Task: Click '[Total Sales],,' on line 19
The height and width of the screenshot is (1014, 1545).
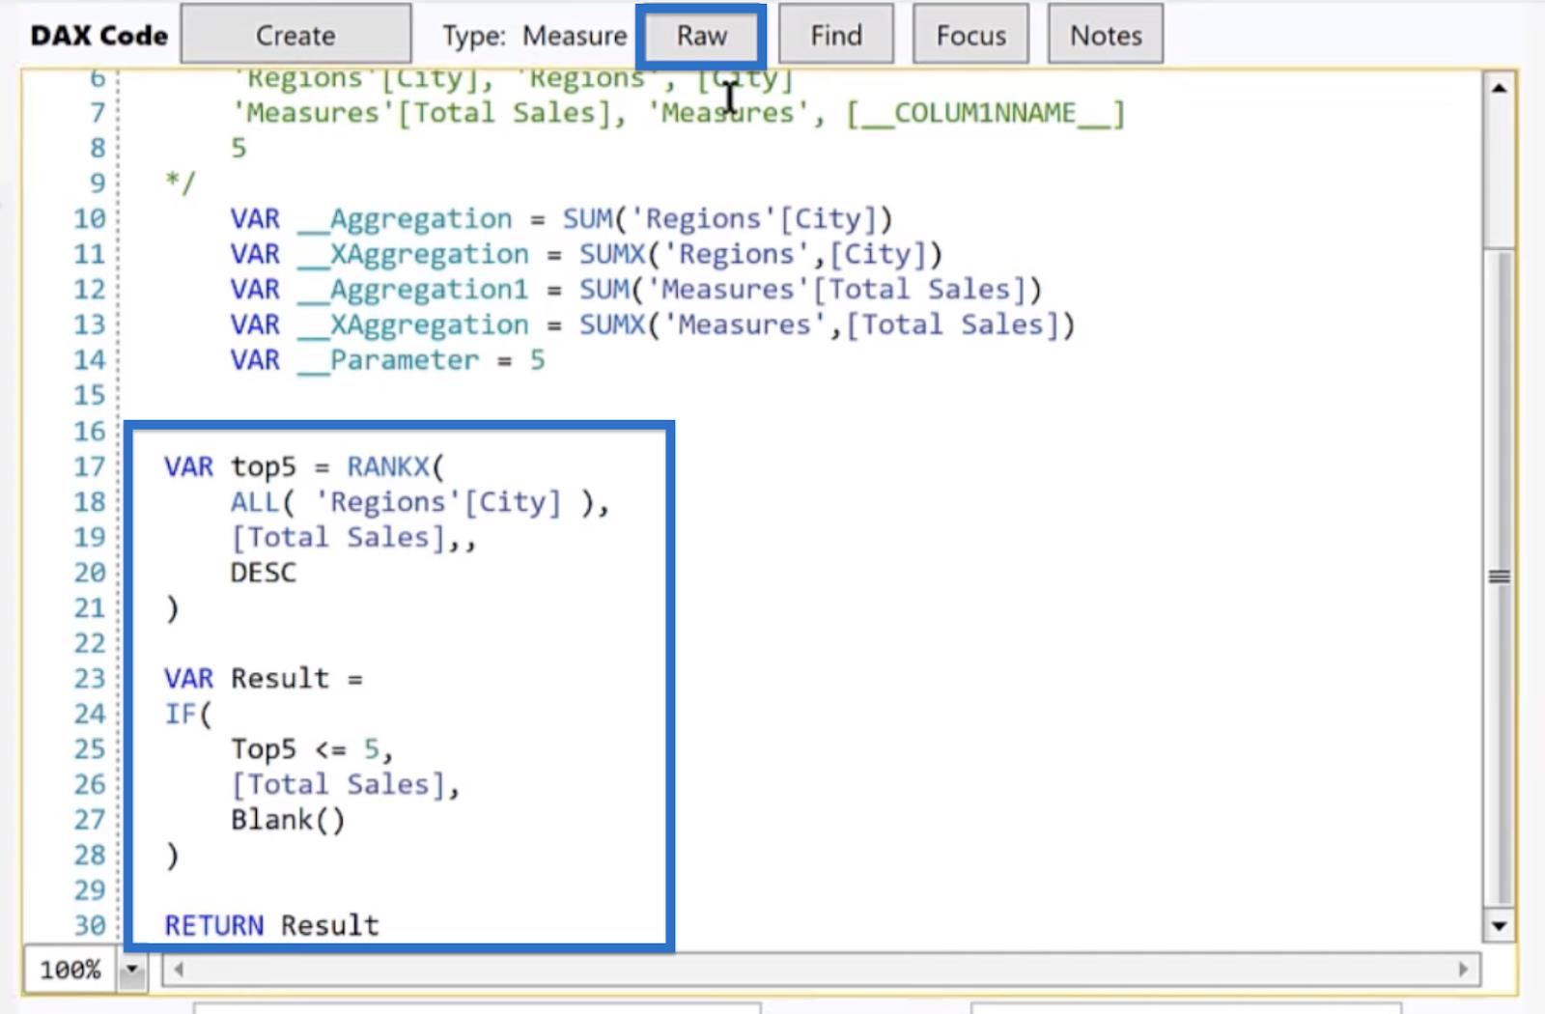Action: coord(352,538)
